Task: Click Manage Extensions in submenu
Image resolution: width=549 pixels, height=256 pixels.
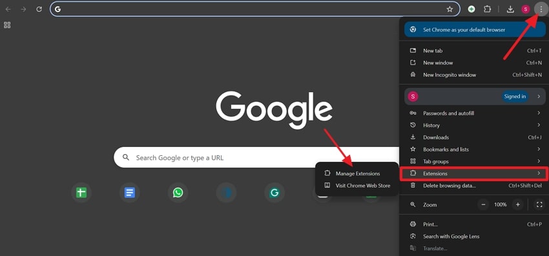Action: click(357, 173)
